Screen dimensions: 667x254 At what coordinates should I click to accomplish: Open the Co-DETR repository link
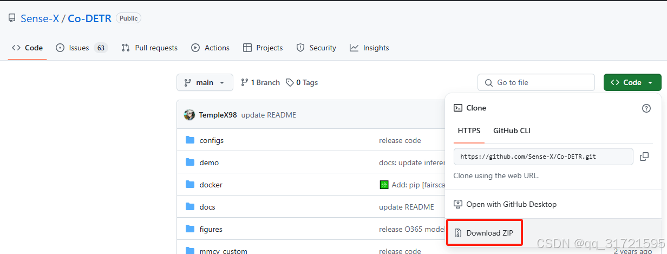coord(89,18)
